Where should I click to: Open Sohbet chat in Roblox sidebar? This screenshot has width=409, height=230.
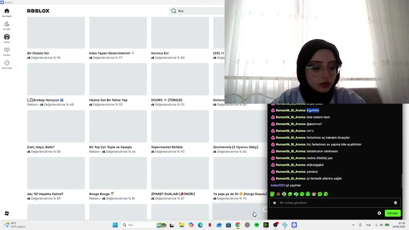coord(7,51)
